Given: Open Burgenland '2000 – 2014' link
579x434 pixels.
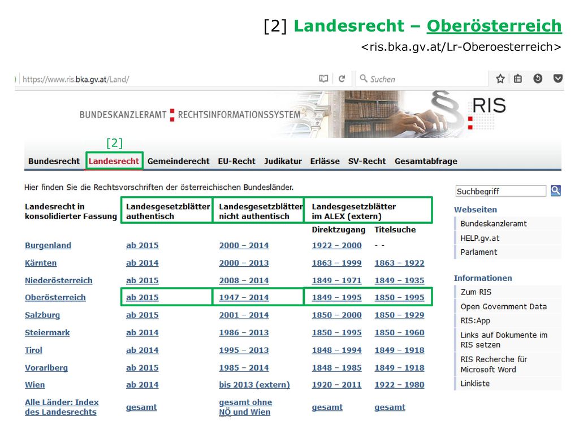Looking at the screenshot, I should click(244, 245).
